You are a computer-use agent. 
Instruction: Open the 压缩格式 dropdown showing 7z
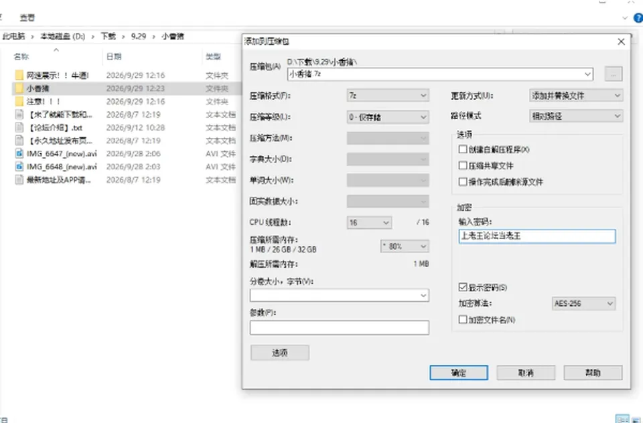tap(388, 96)
